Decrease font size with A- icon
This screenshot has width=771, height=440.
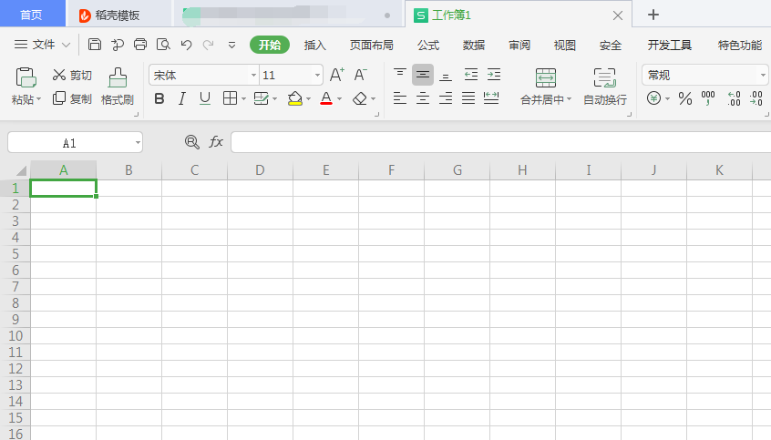pyautogui.click(x=360, y=75)
